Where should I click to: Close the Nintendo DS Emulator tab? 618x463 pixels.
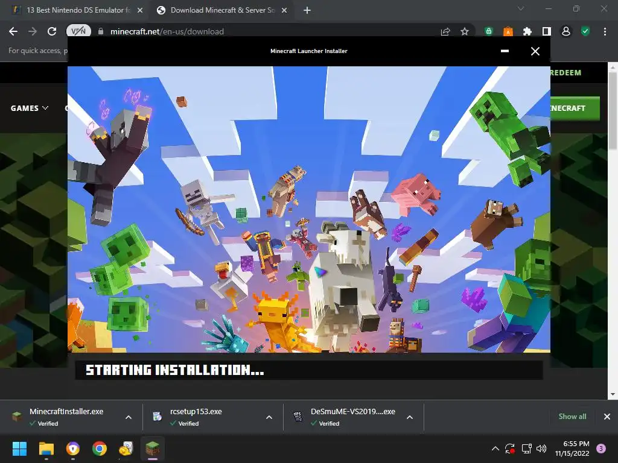click(x=140, y=10)
